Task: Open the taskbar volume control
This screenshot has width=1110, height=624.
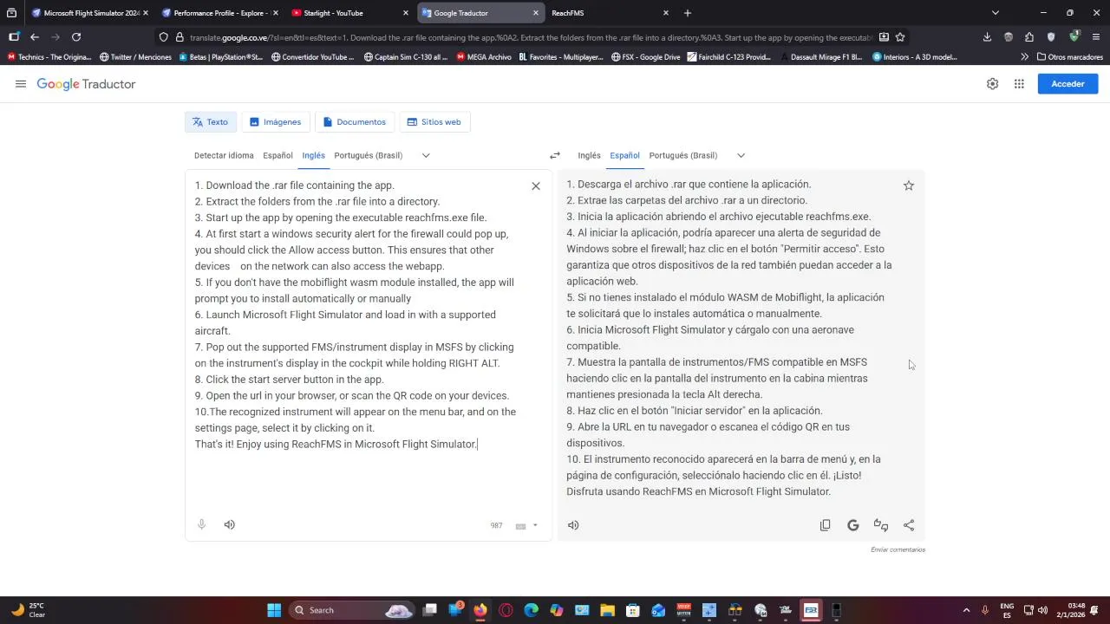Action: coord(1042,610)
